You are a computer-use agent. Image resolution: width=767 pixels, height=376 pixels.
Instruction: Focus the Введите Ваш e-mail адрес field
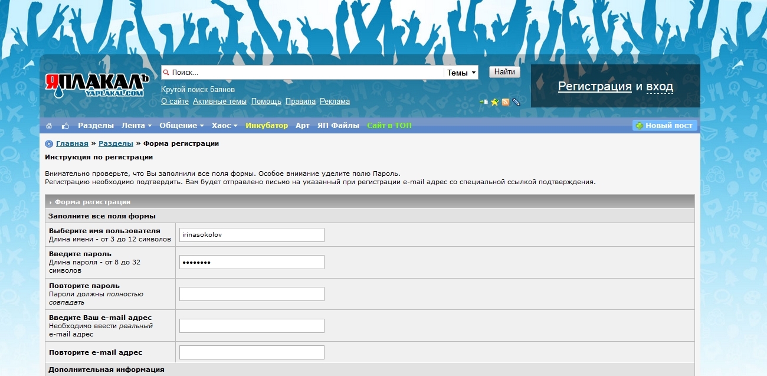click(x=251, y=326)
